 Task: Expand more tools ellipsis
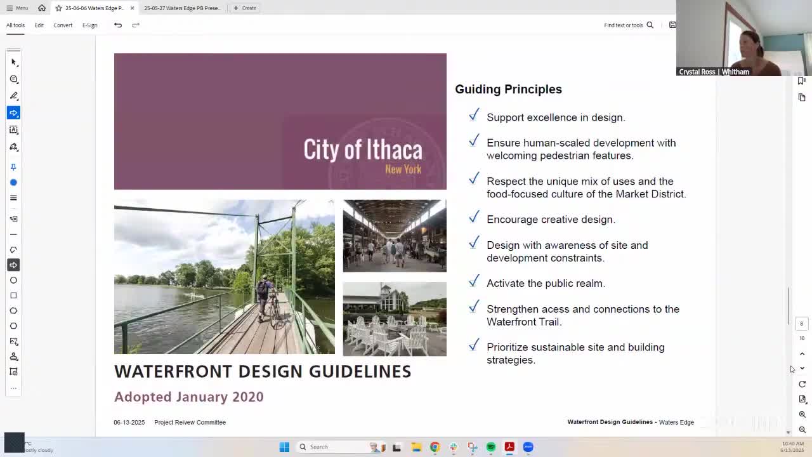click(13, 388)
